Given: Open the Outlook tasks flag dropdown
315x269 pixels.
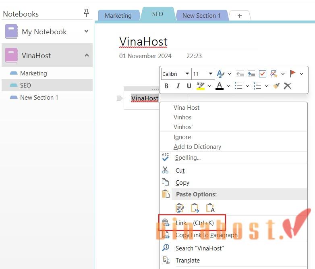Looking at the screenshot, I should point(301,74).
